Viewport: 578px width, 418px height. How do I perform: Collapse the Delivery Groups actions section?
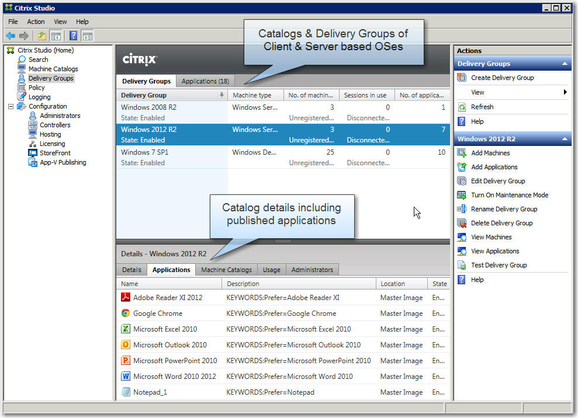[x=565, y=64]
